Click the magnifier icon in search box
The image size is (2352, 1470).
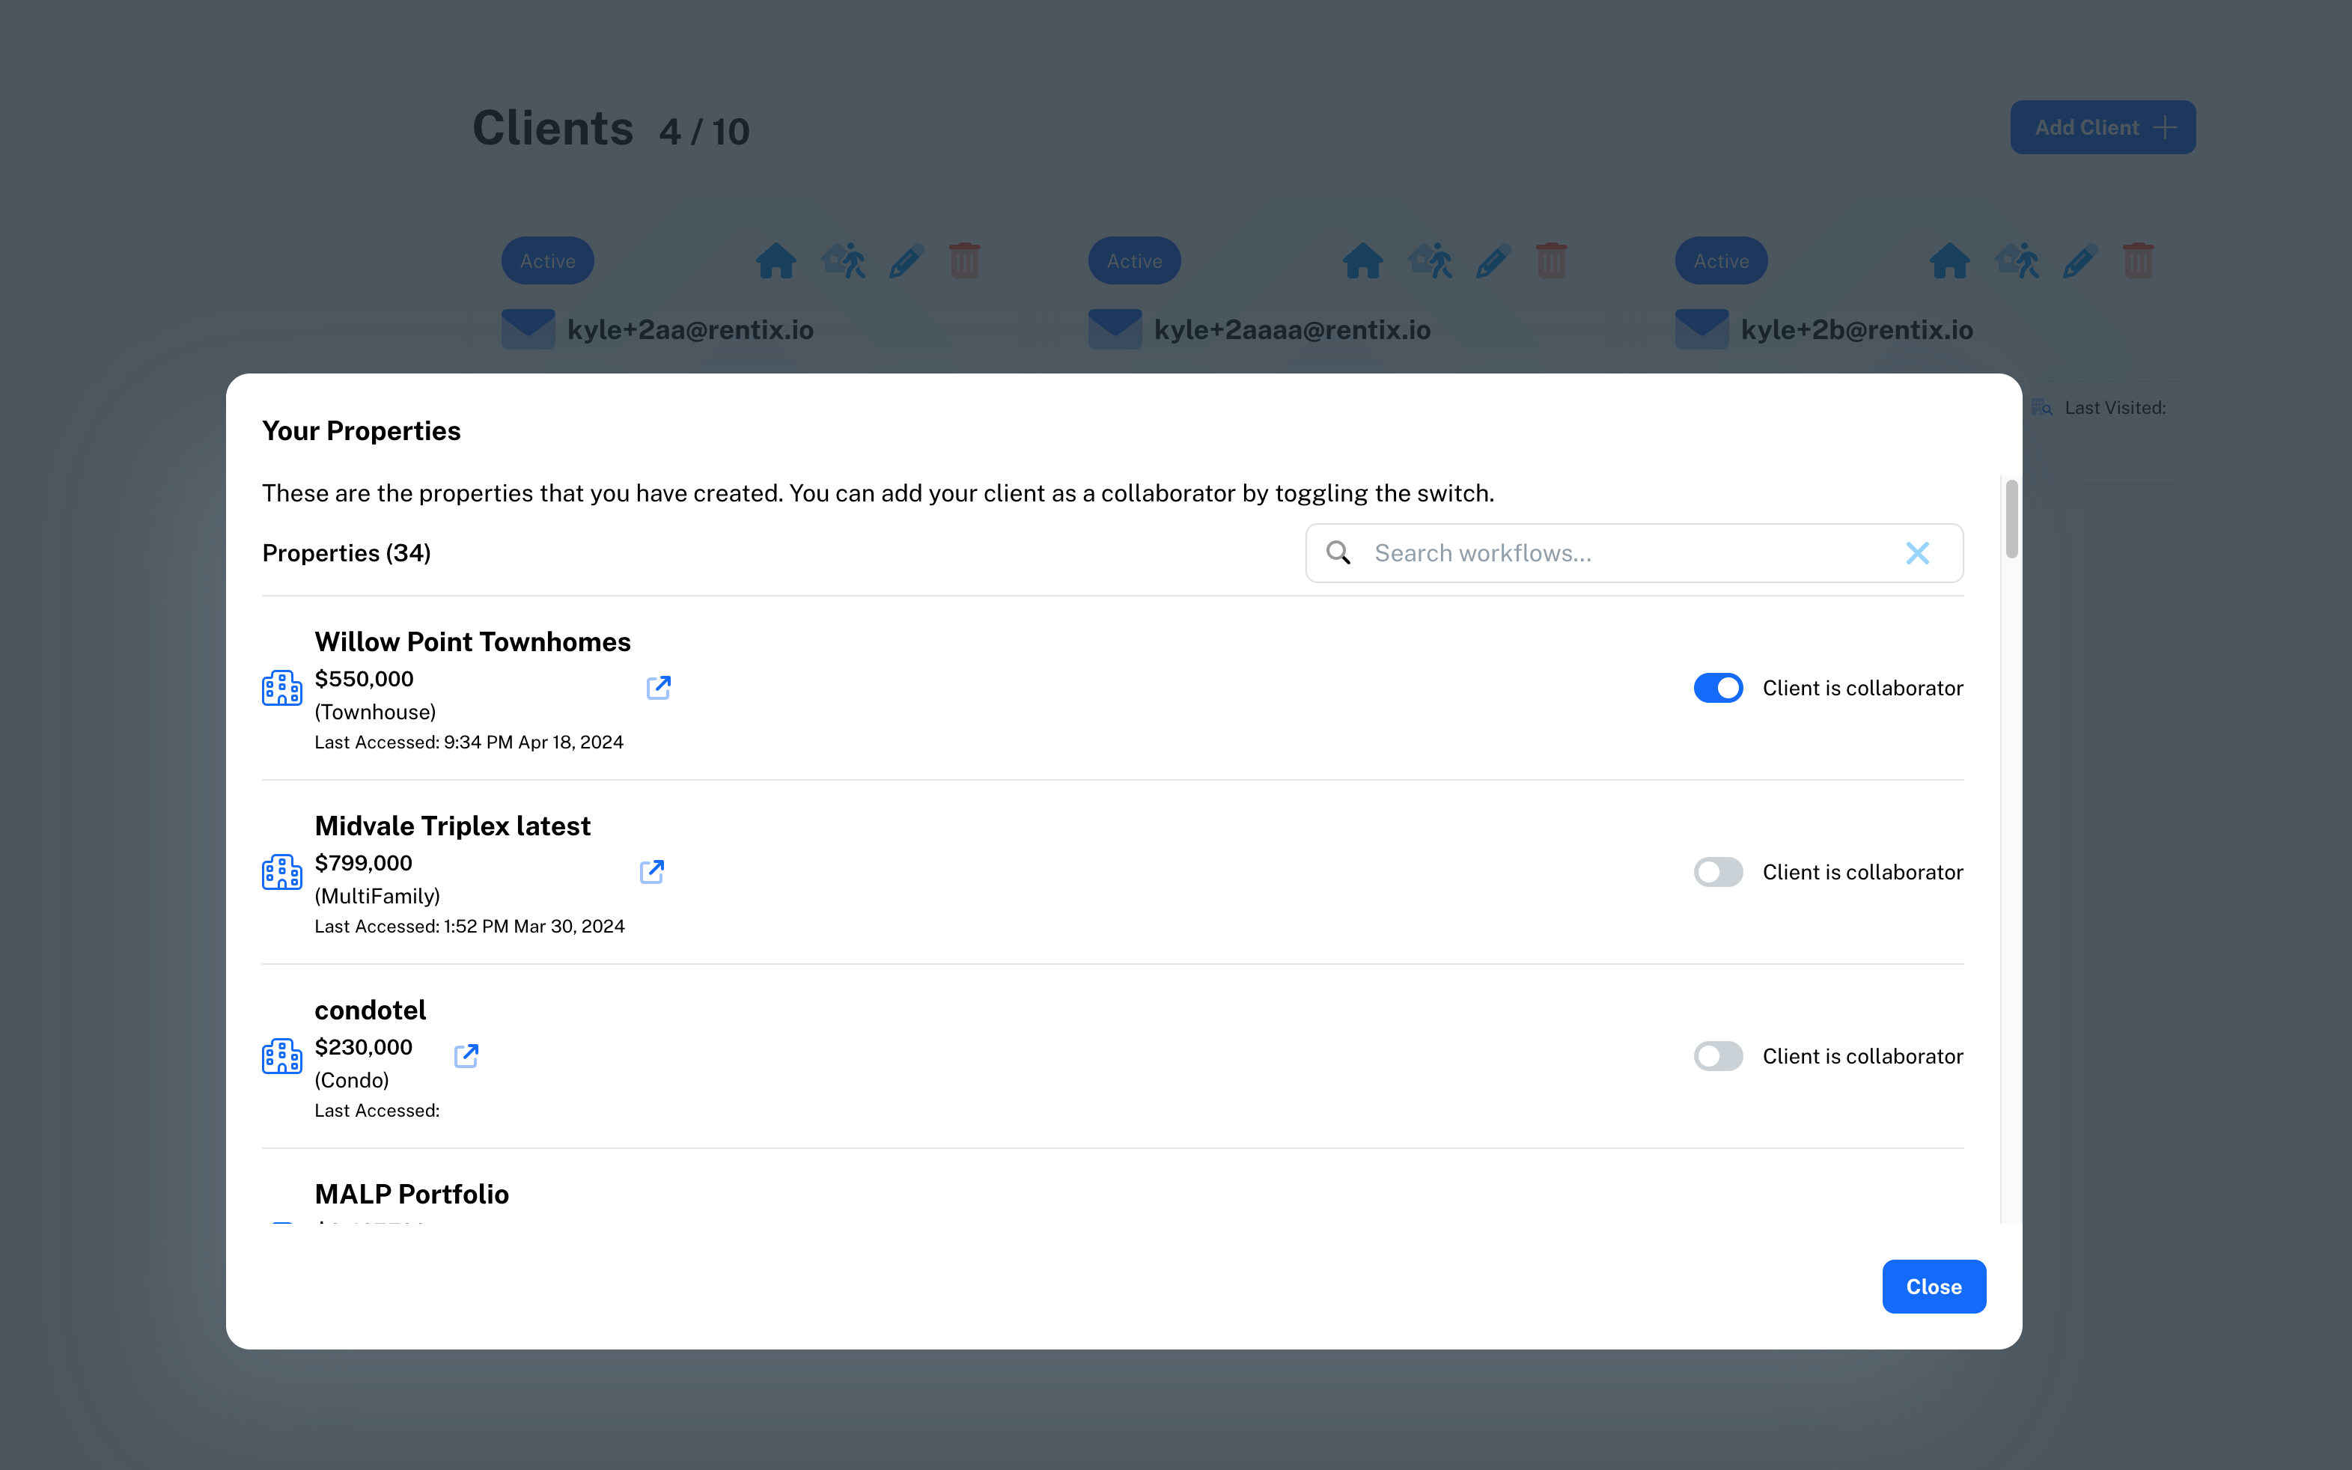click(x=1339, y=553)
